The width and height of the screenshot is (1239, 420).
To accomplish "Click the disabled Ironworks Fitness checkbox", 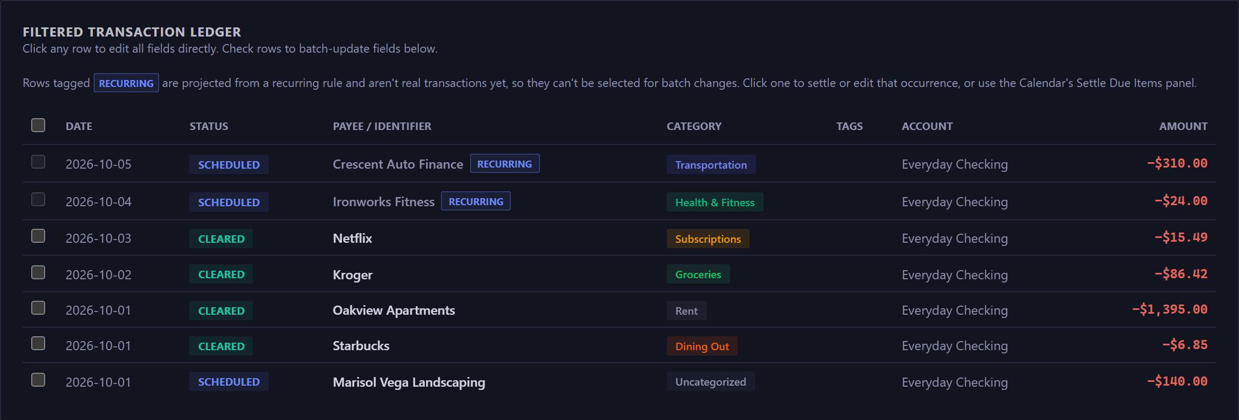I will [38, 199].
